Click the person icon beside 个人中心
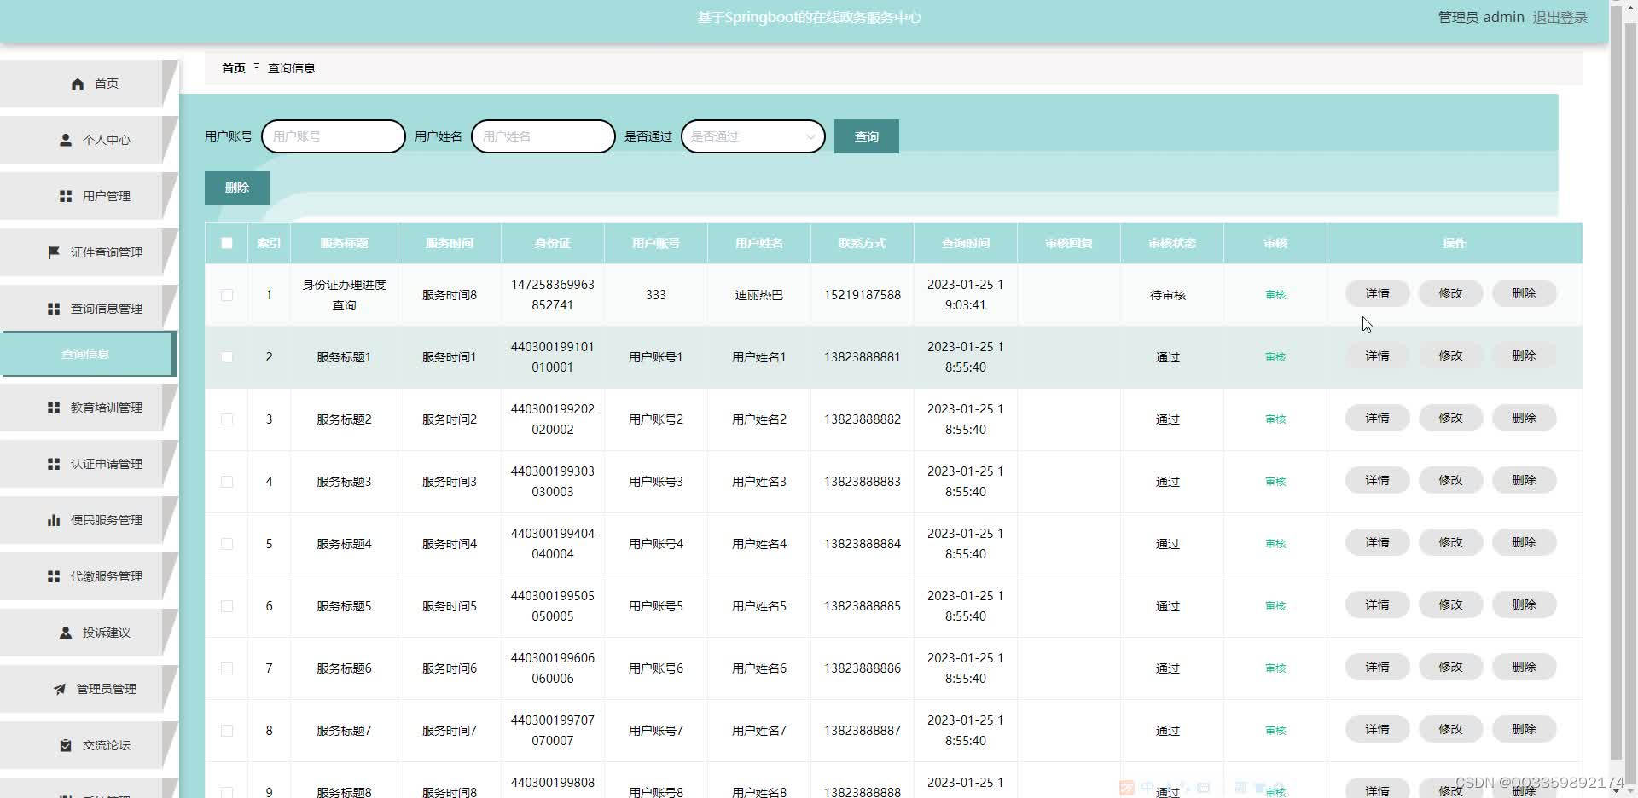The image size is (1638, 798). (x=66, y=140)
